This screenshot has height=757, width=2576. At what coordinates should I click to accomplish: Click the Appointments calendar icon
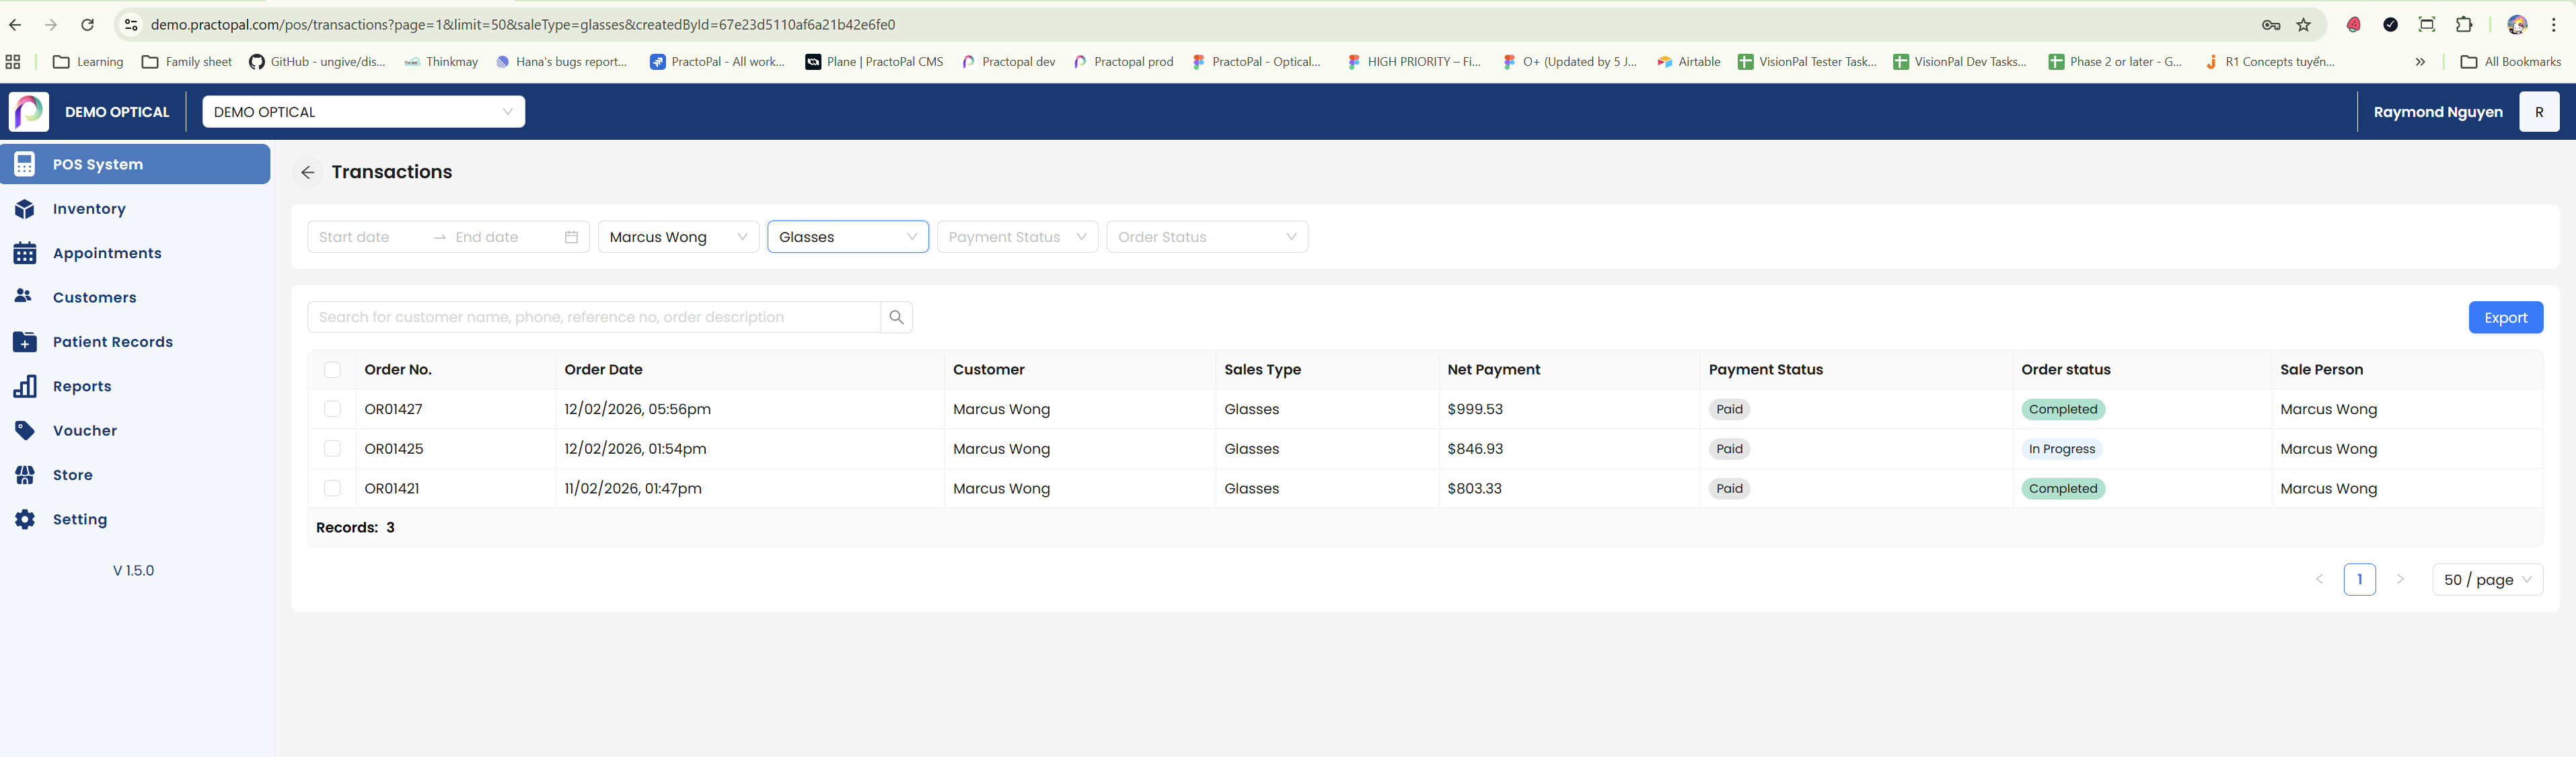25,253
